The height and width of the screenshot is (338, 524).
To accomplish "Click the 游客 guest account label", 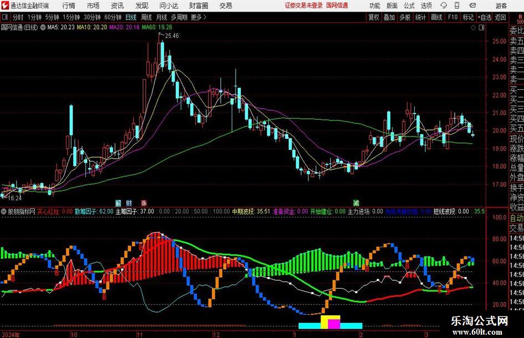I will click(x=501, y=6).
